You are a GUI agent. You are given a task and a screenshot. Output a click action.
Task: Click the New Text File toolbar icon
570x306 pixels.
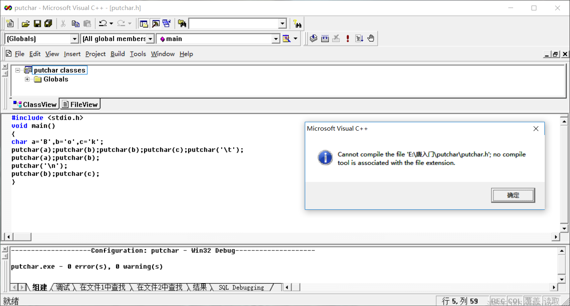point(10,24)
